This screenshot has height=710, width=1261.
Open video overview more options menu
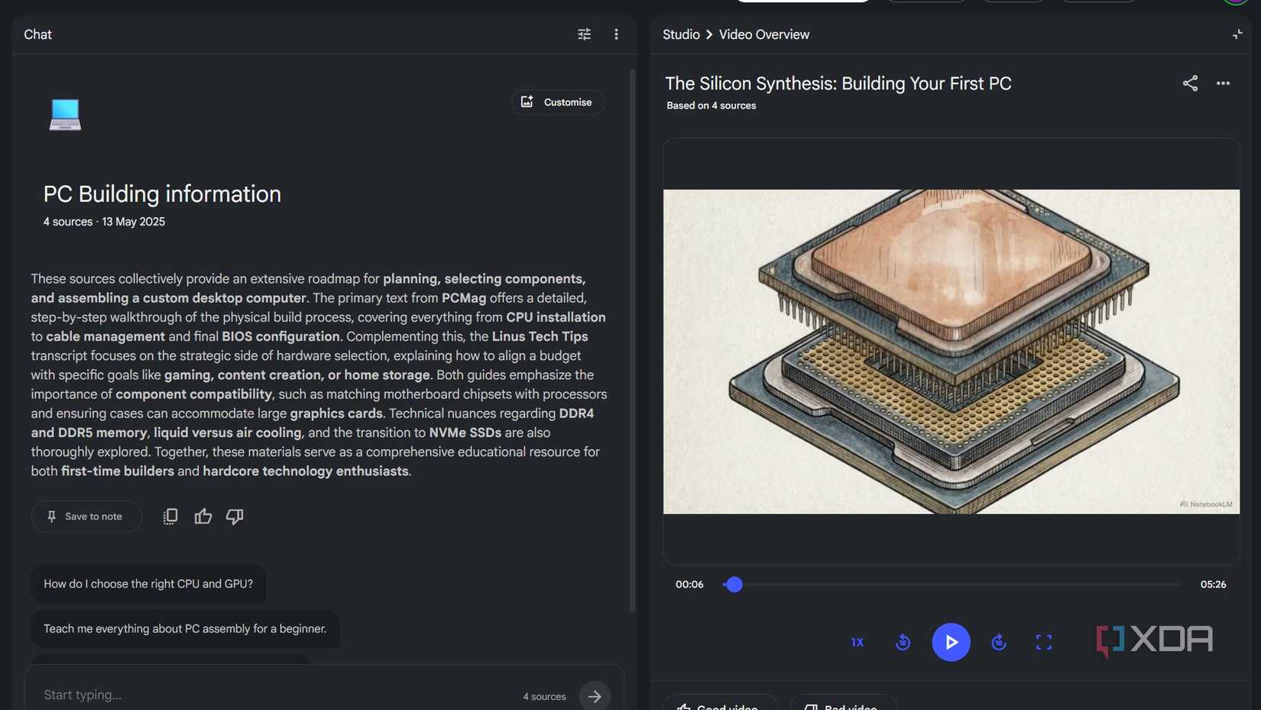click(1223, 83)
